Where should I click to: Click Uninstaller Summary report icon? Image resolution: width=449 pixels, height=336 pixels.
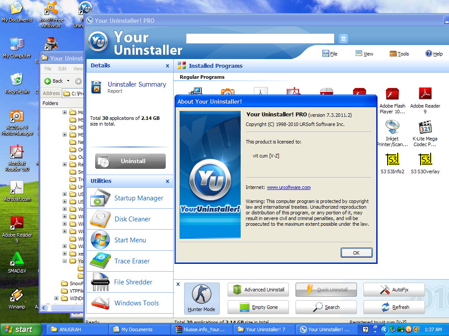coord(96,87)
